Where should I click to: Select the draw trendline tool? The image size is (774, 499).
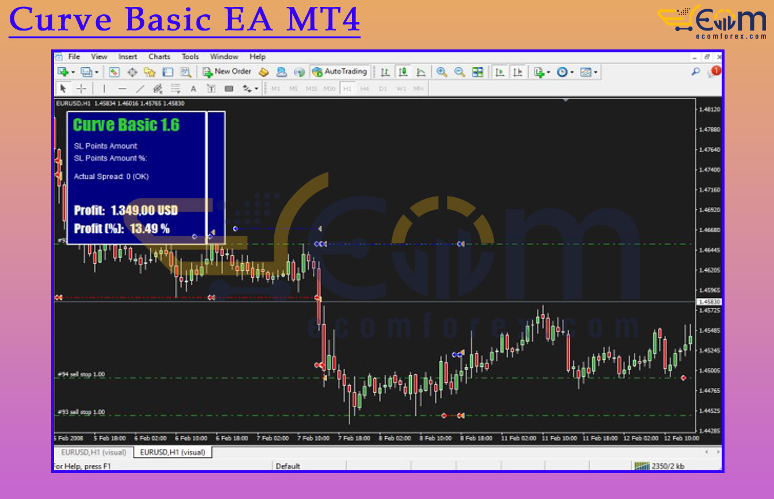(140, 89)
